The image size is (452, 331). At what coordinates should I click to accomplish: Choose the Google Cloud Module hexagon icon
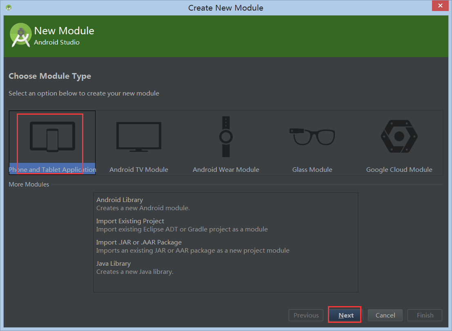click(x=399, y=136)
